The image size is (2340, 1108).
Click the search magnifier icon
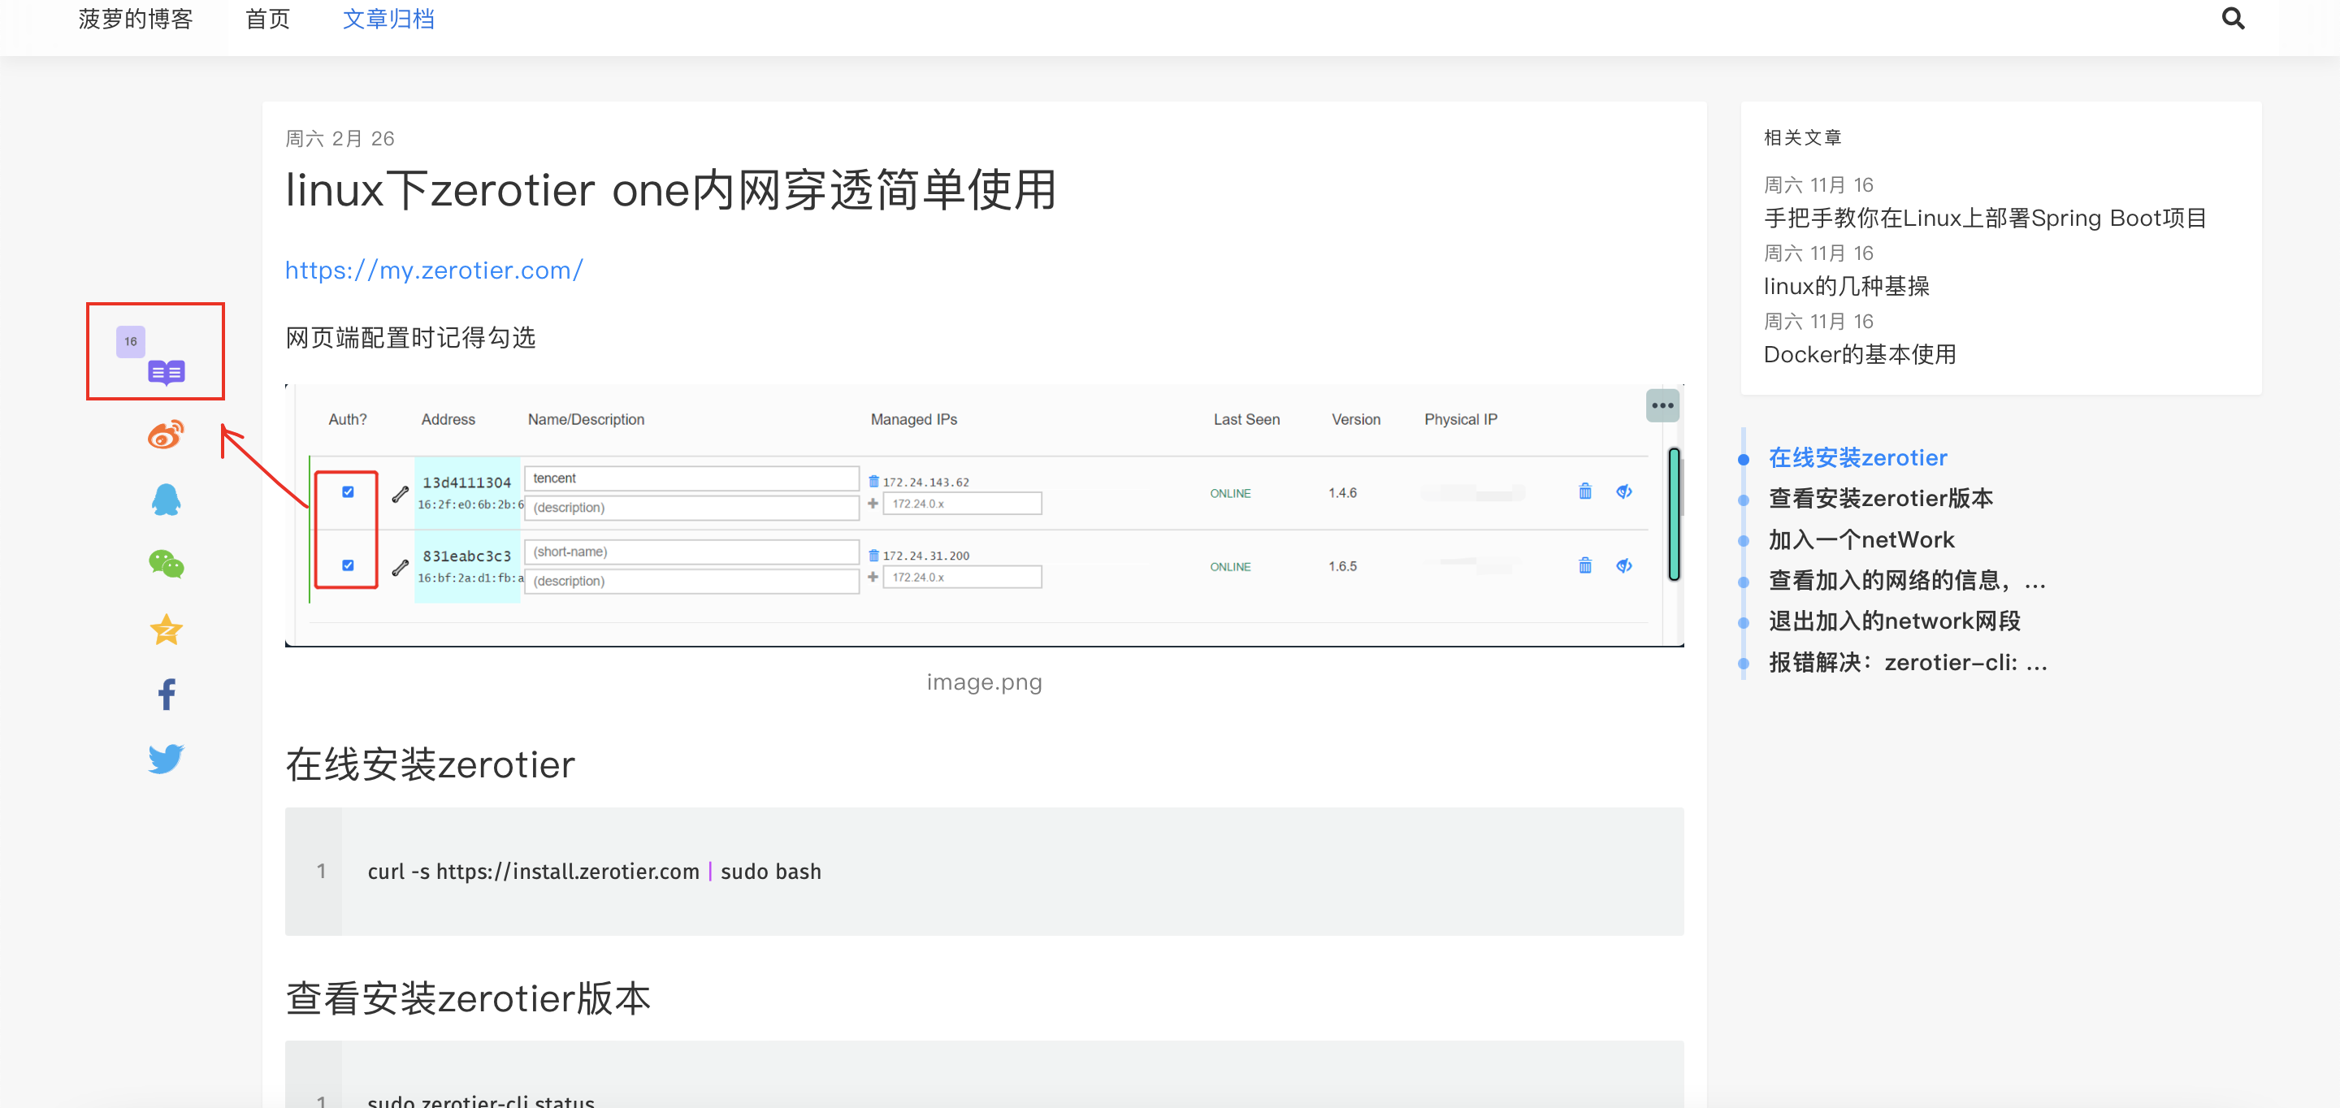click(2232, 19)
